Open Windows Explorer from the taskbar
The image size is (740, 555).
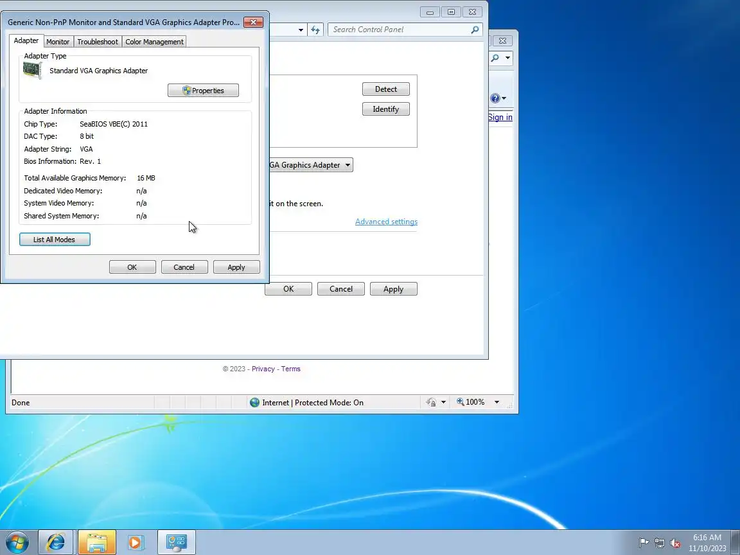coord(97,543)
